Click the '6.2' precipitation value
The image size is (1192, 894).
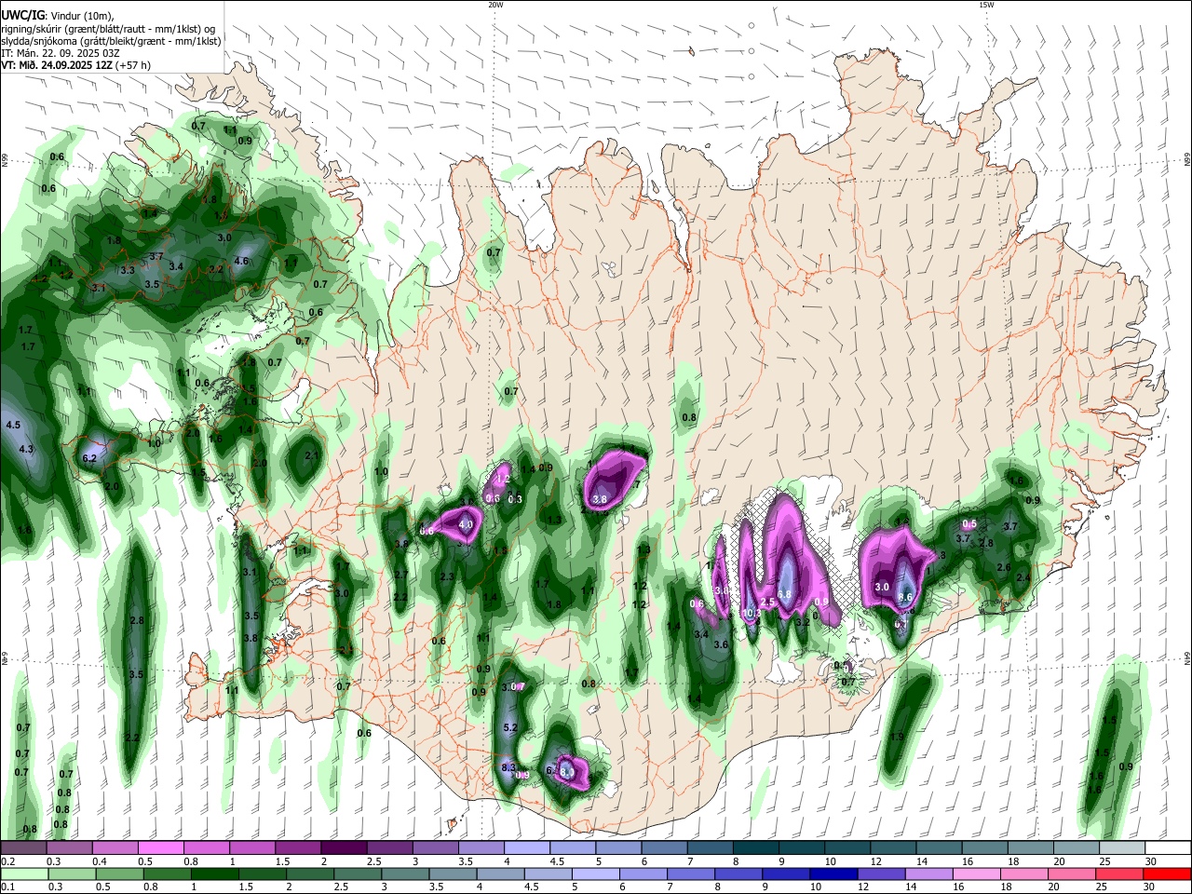(90, 458)
